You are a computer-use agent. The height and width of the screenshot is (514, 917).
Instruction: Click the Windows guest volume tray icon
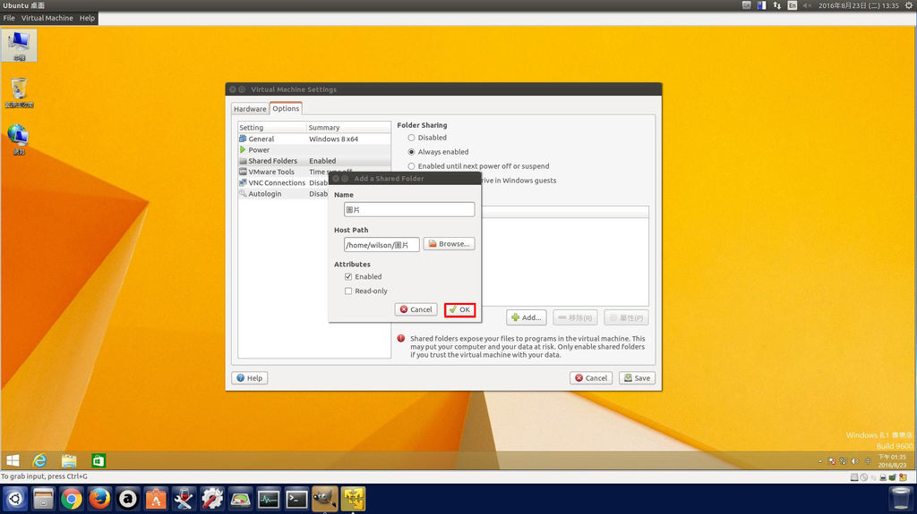point(854,461)
